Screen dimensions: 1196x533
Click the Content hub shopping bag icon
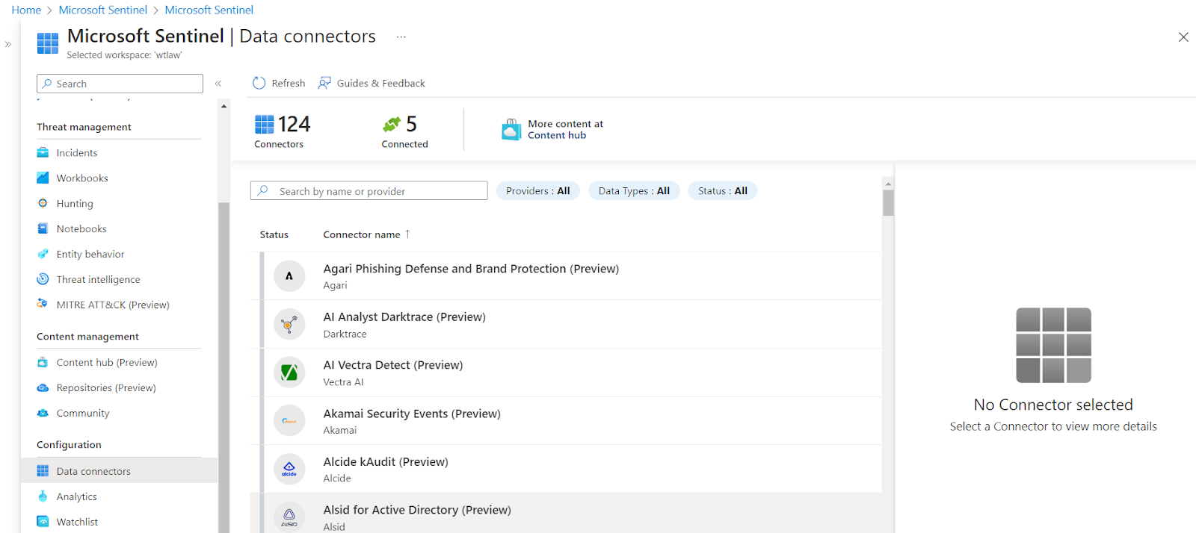click(x=511, y=129)
